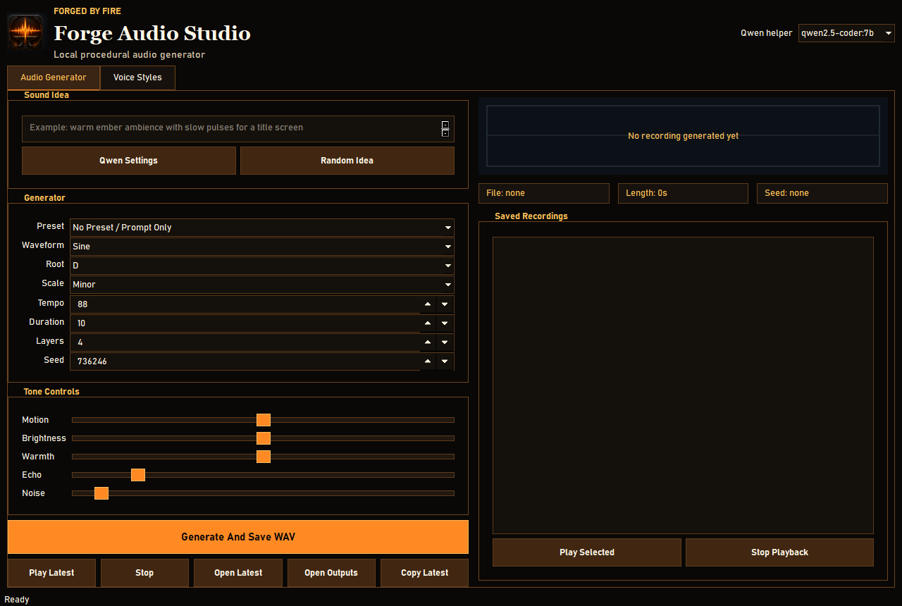Click the Stop button beside Play Latest
Image resolution: width=902 pixels, height=606 pixels.
coord(144,573)
